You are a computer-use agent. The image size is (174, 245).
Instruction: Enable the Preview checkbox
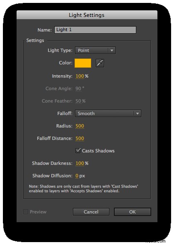point(26,212)
